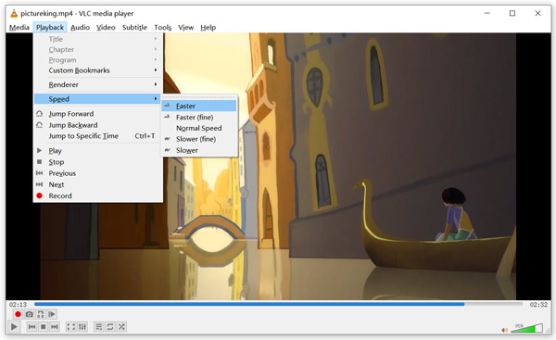Open the Video menu

(x=106, y=27)
